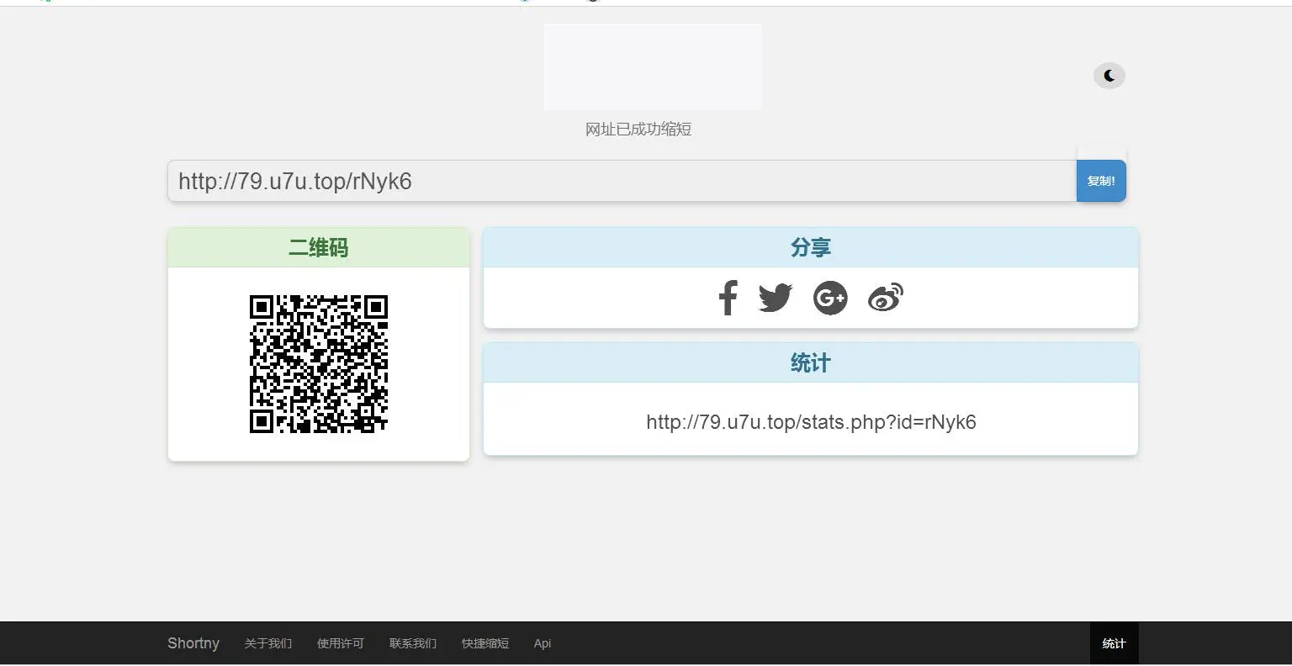Click the Shortny brand name in footer
The height and width of the screenshot is (666, 1292).
tap(193, 642)
